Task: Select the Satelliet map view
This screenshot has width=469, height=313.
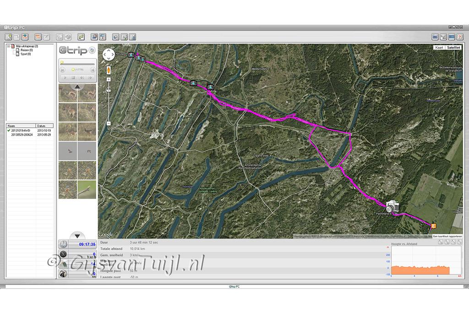Action: pyautogui.click(x=453, y=48)
